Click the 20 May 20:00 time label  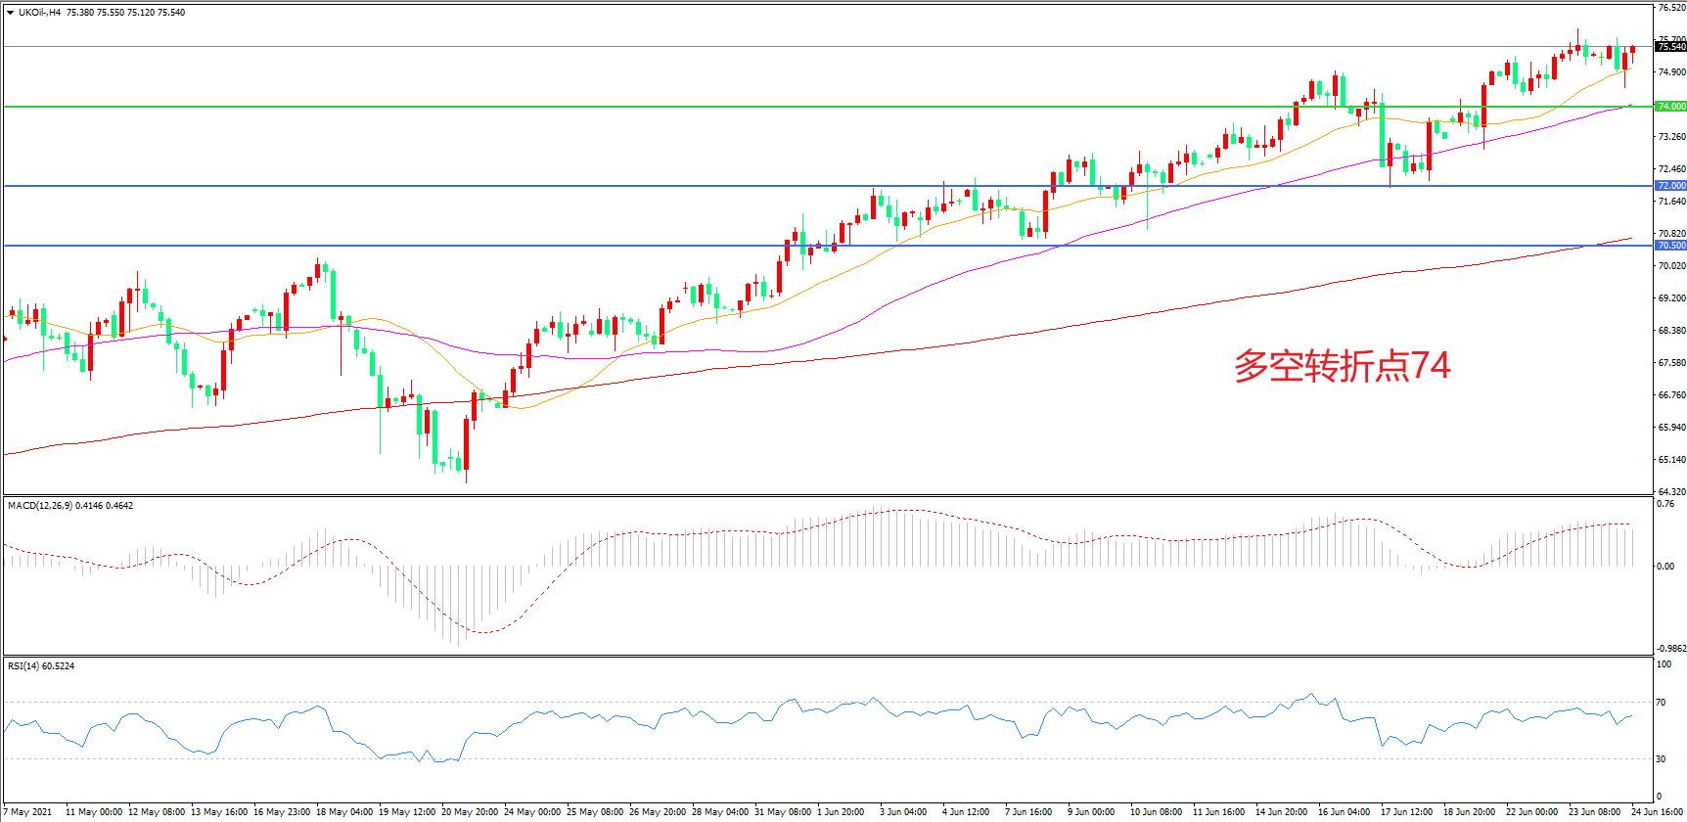coord(470,811)
